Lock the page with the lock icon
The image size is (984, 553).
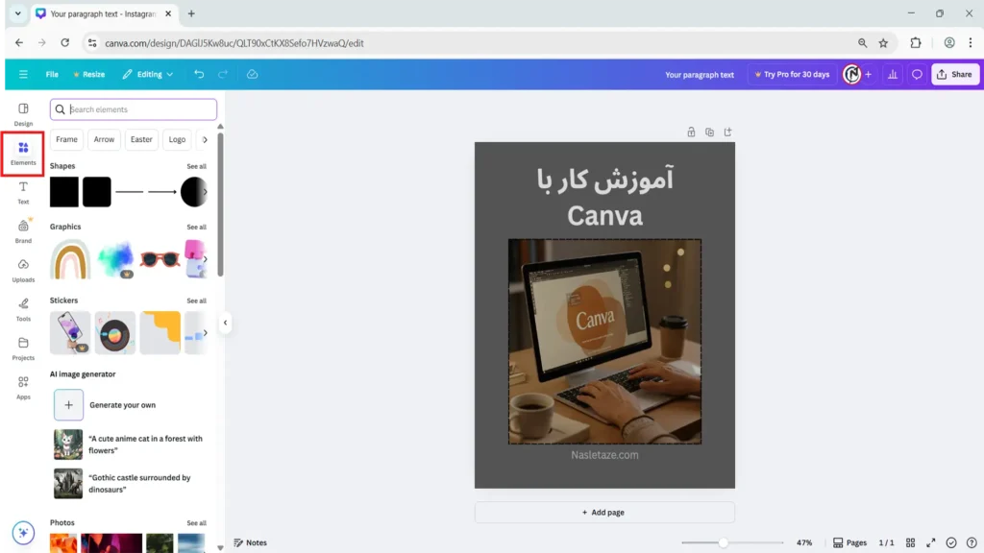point(691,132)
